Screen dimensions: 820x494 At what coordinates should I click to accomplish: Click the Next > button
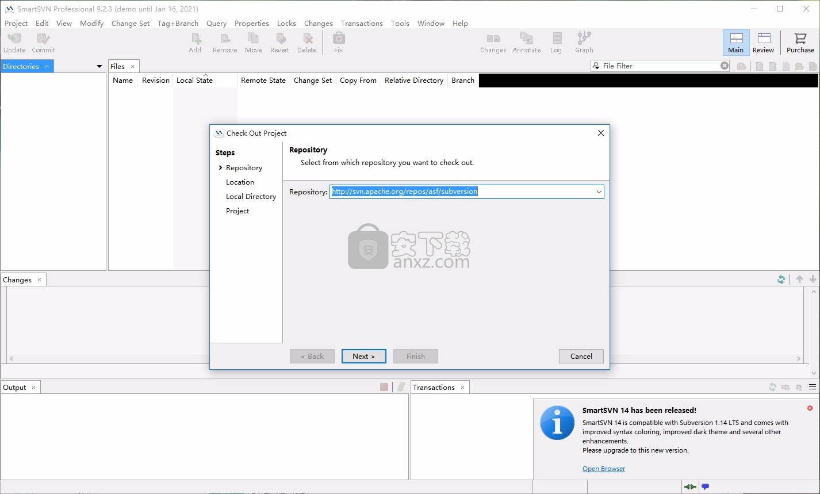364,357
